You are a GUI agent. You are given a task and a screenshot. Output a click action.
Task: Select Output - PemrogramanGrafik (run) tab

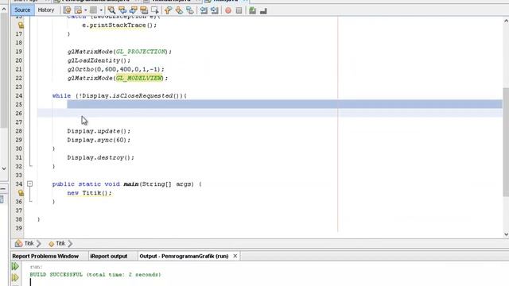[184, 256]
